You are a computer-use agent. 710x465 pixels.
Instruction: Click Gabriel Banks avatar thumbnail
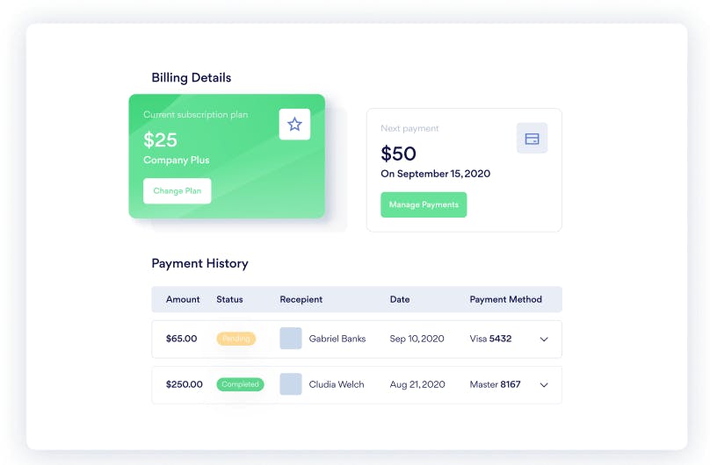291,339
